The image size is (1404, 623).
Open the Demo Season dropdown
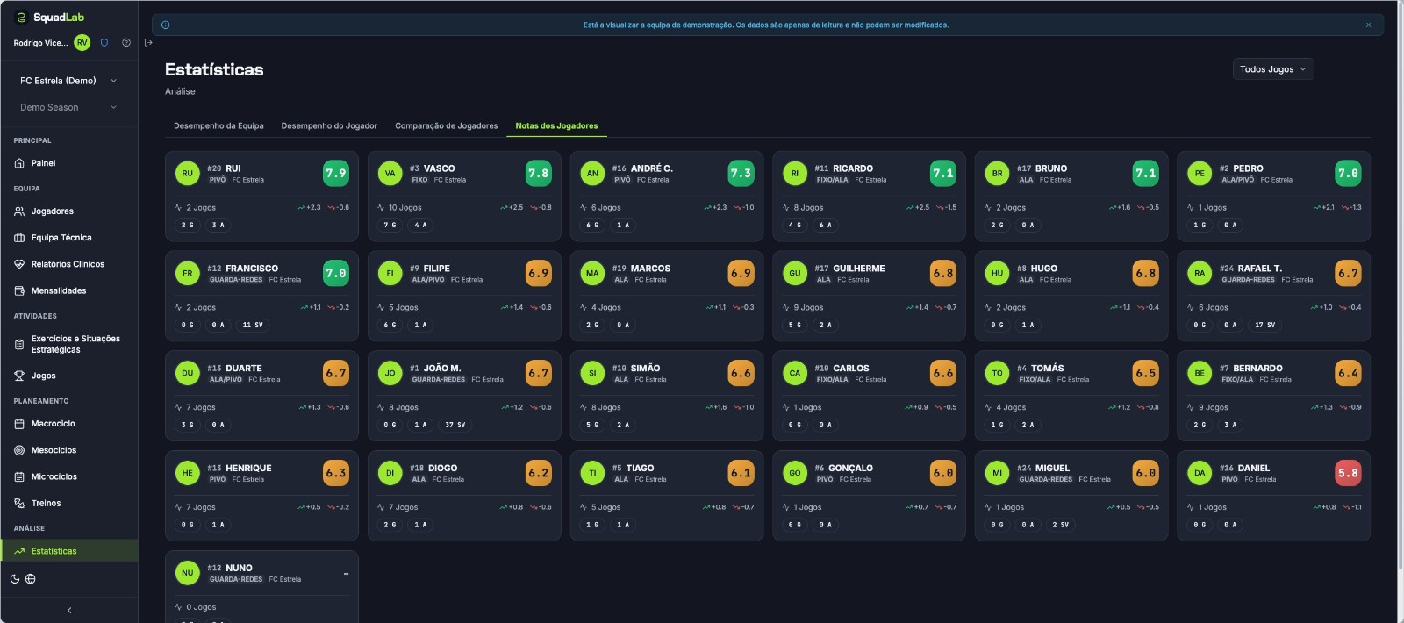click(x=68, y=107)
